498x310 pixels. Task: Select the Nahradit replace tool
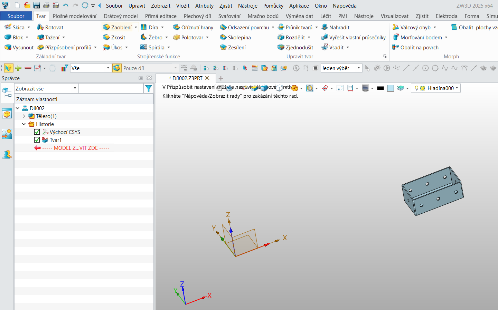coord(335,27)
